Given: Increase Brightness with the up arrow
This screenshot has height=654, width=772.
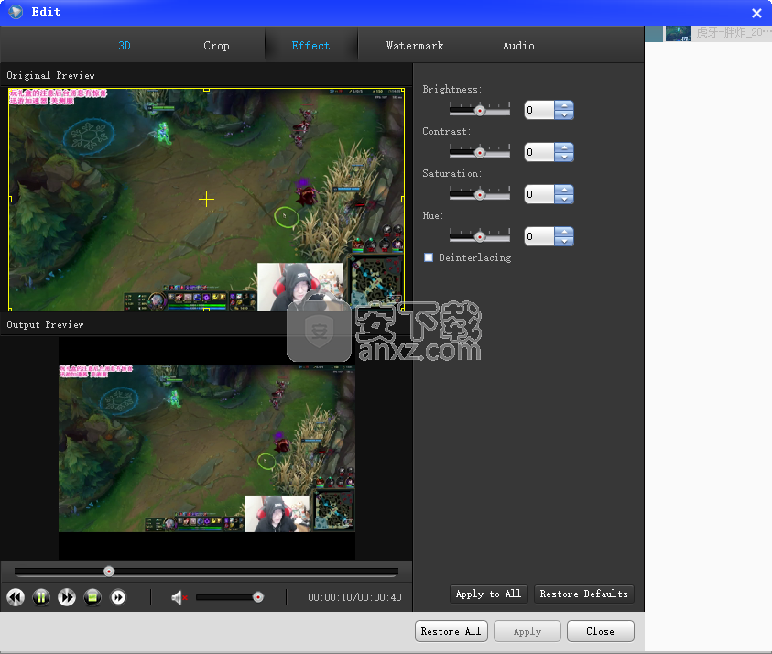Looking at the screenshot, I should 565,105.
